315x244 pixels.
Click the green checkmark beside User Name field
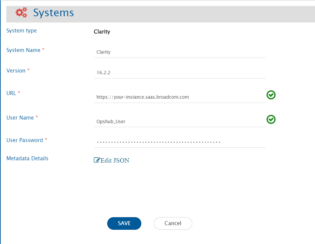coord(271,119)
